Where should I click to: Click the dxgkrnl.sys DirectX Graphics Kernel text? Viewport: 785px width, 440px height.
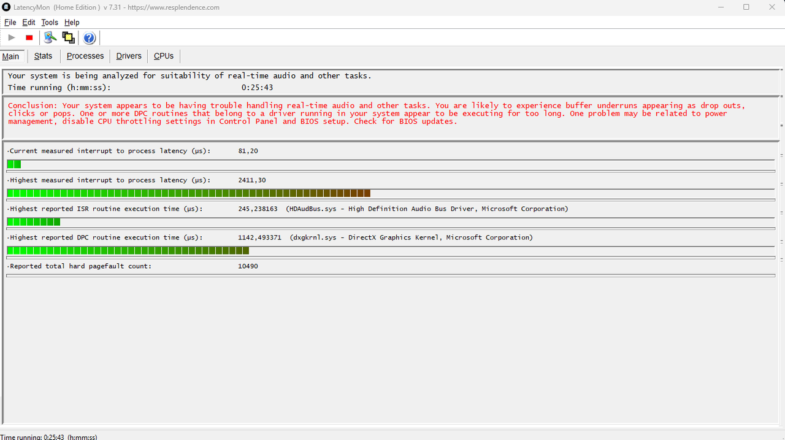coord(412,237)
